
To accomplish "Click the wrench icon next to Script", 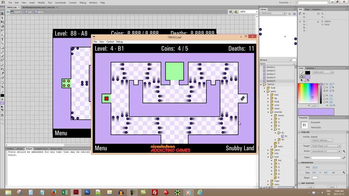I will pos(344,151).
